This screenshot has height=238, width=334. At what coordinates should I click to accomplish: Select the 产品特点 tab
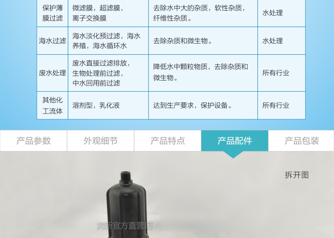tap(167, 141)
